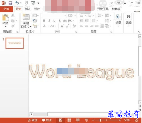Open the 字体 font dialog launcher
The width and height of the screenshot is (142, 123).
pyautogui.click(x=76, y=32)
